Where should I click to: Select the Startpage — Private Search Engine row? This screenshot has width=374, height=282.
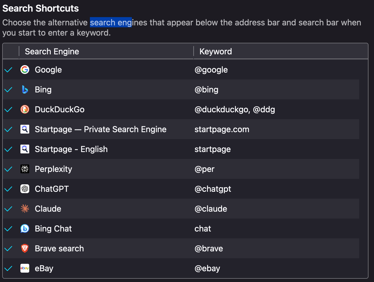pyautogui.click(x=100, y=129)
